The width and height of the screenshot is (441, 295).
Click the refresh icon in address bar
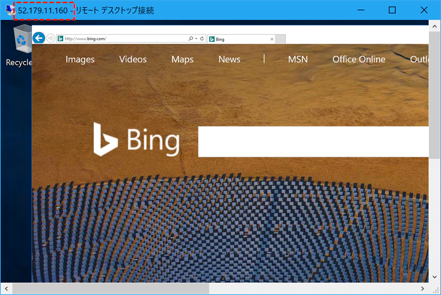[x=202, y=39]
